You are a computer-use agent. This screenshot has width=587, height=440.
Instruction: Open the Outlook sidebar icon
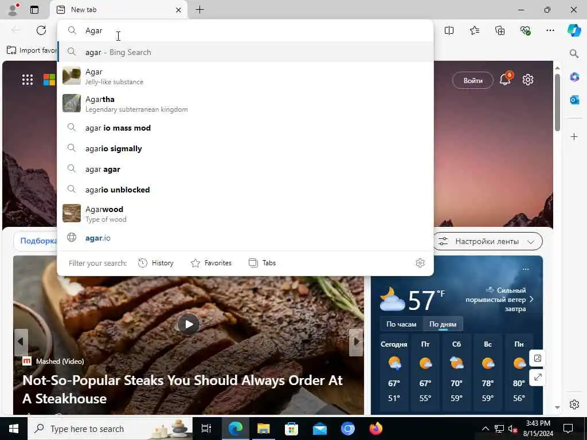coord(574,100)
